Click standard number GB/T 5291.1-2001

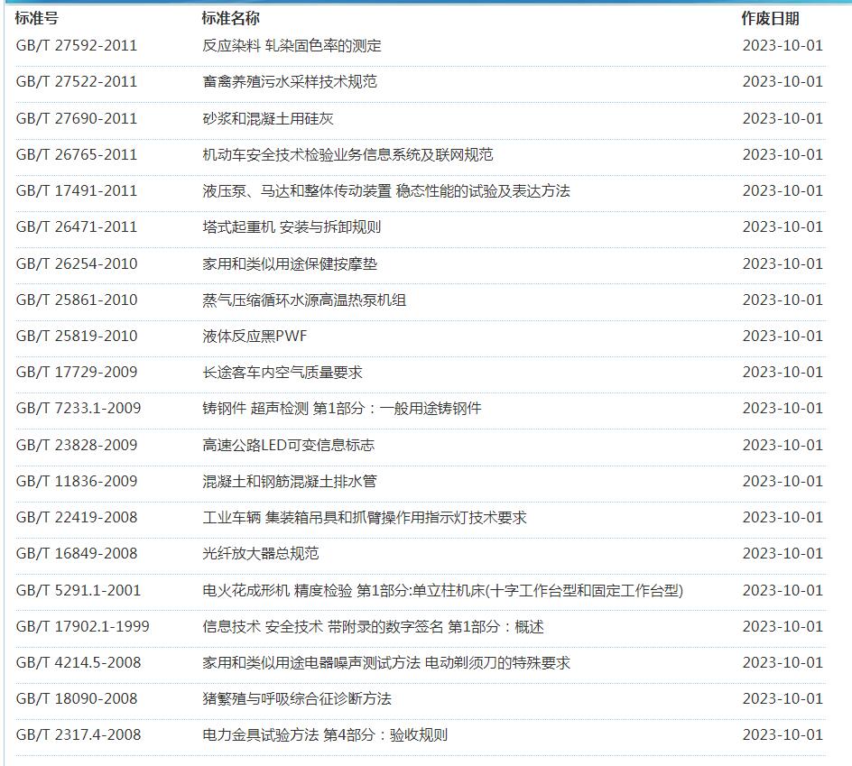tap(79, 590)
